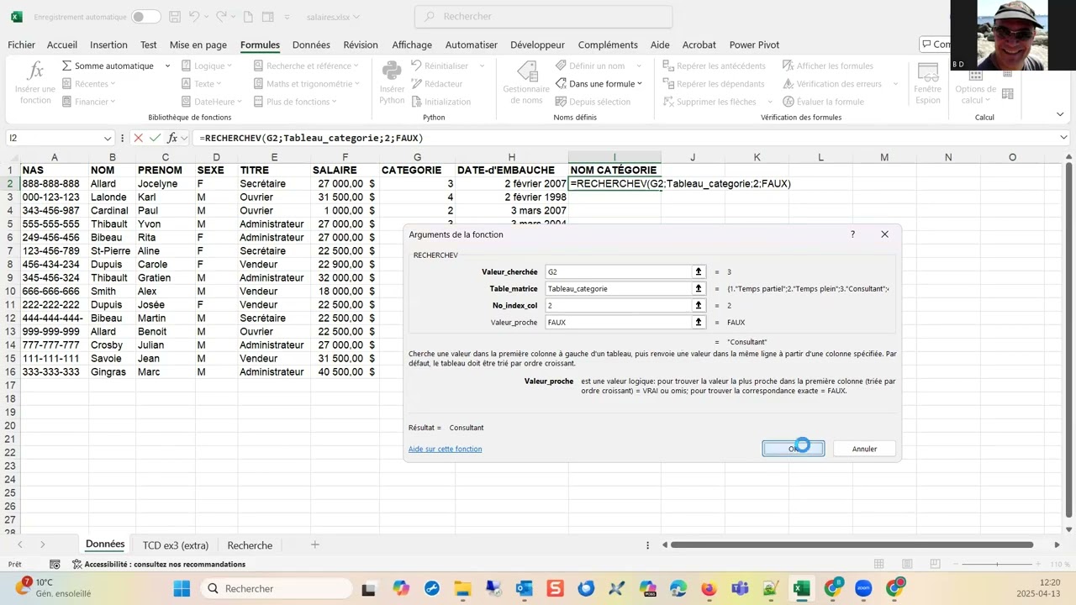Open Plus de fonctions dropdown

[x=295, y=102]
